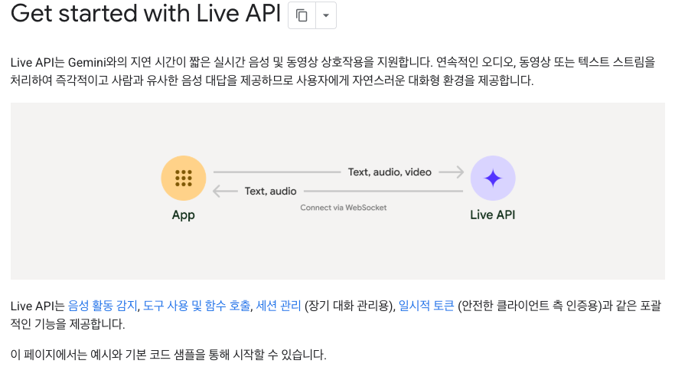Follow the 일시적 토큰 link
The width and height of the screenshot is (675, 367).
coord(426,306)
